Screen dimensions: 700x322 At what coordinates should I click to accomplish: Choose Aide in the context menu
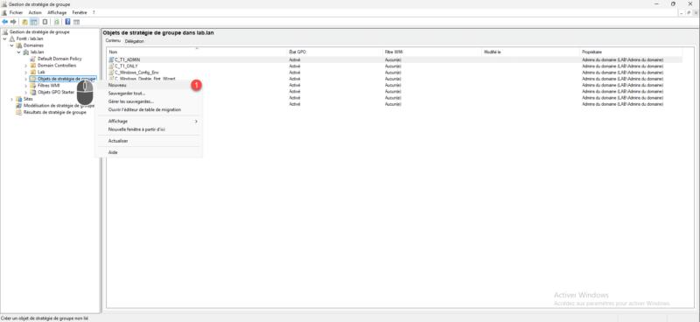point(149,152)
